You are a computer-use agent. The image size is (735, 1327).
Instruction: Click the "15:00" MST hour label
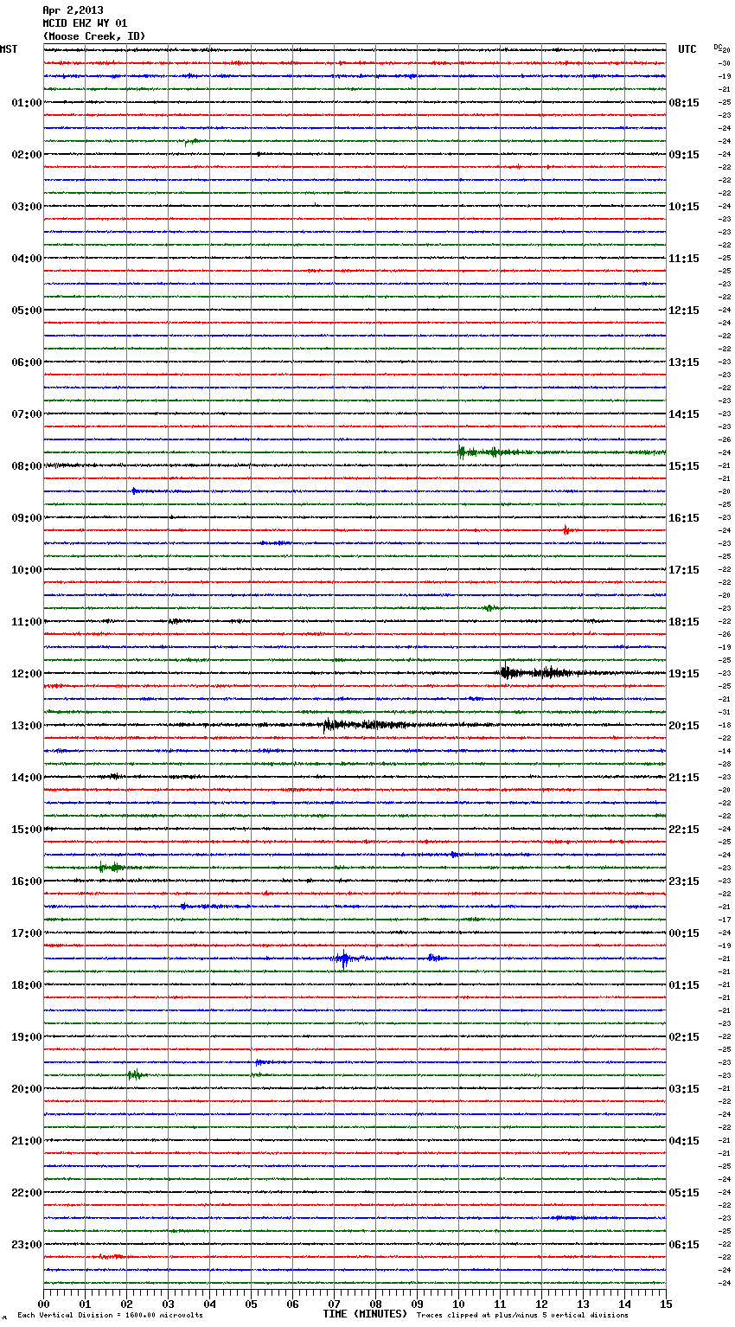pyautogui.click(x=26, y=830)
